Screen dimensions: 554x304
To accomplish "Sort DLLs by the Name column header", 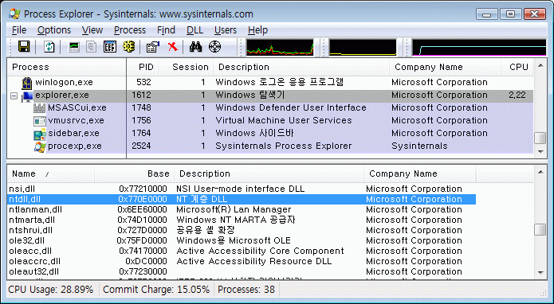I will (x=50, y=173).
